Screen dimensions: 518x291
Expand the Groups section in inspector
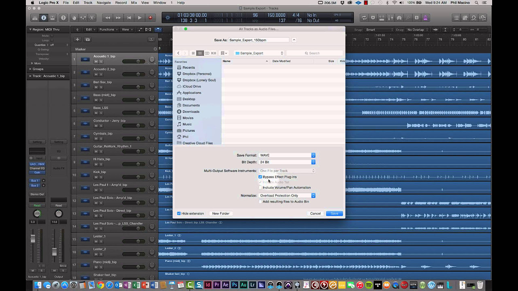click(30, 69)
